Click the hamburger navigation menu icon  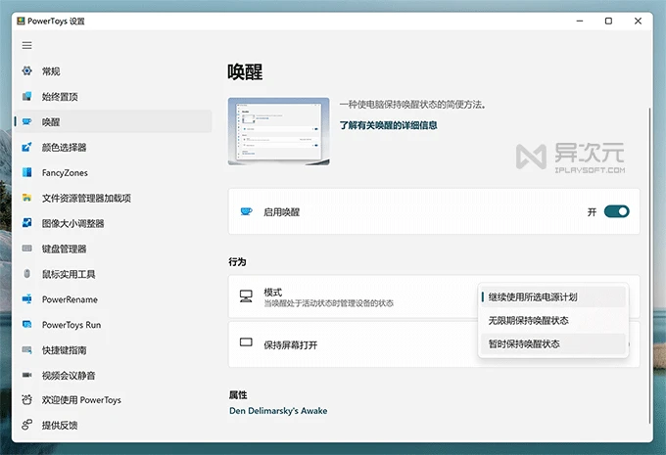click(27, 45)
